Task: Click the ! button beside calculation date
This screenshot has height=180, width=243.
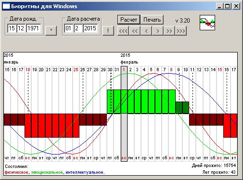Action: point(108,31)
